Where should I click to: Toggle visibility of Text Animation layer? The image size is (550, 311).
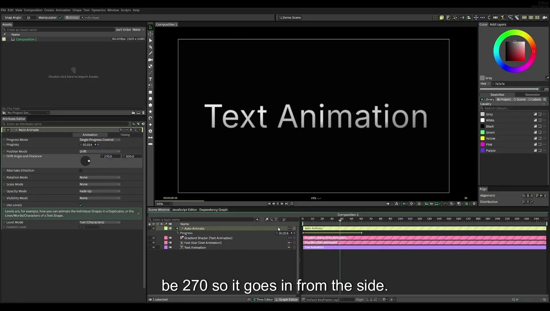click(x=154, y=248)
